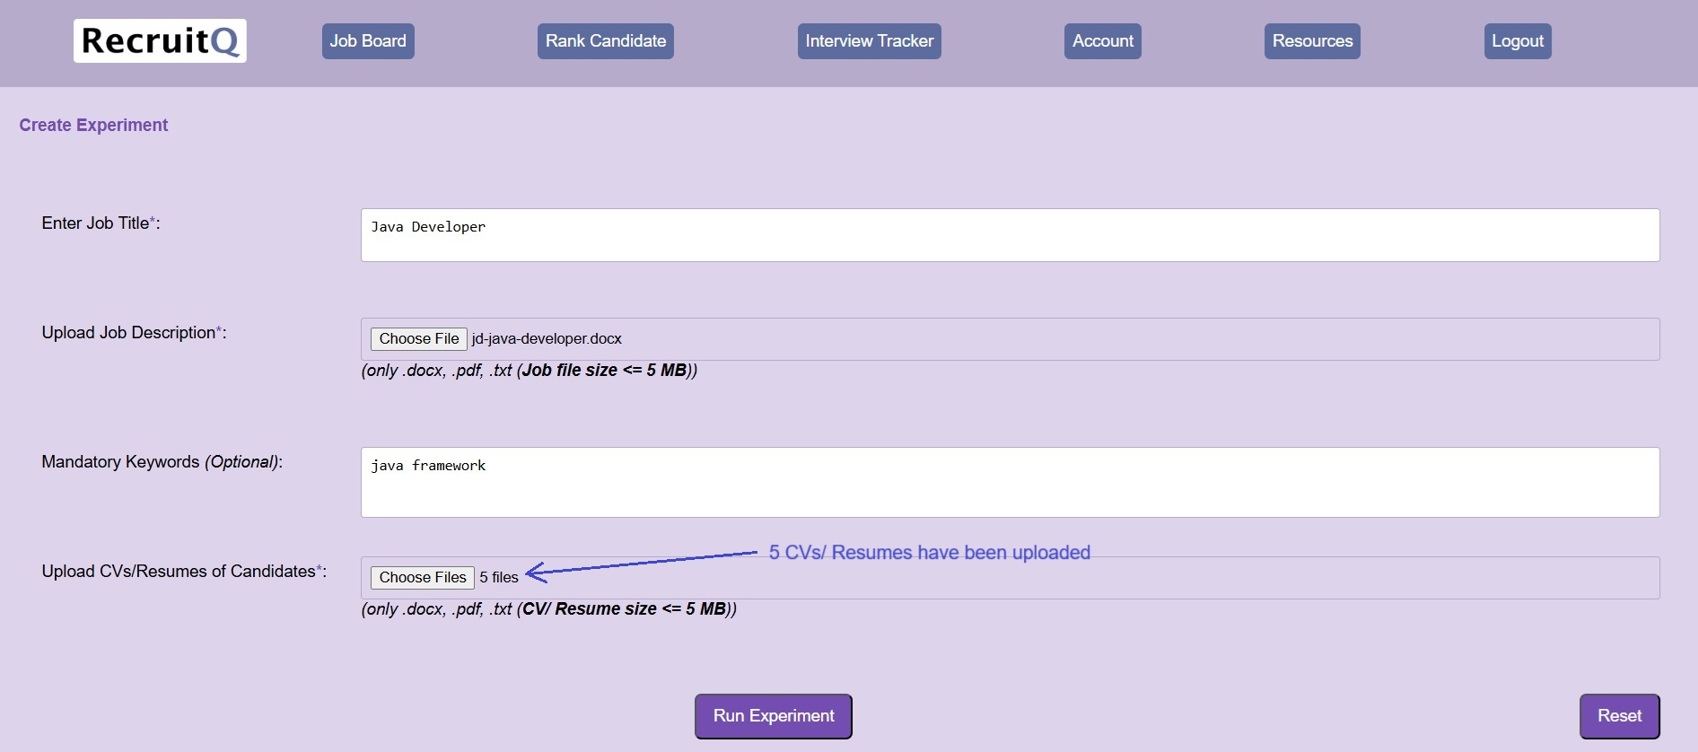Image resolution: width=1698 pixels, height=752 pixels.
Task: Focus the Mandatory Keywords text box
Action: [1010, 482]
